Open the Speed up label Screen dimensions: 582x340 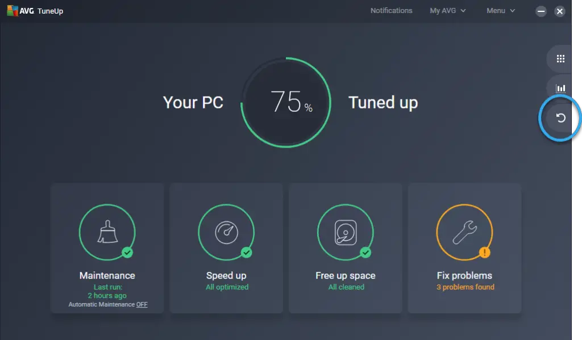coord(226,275)
